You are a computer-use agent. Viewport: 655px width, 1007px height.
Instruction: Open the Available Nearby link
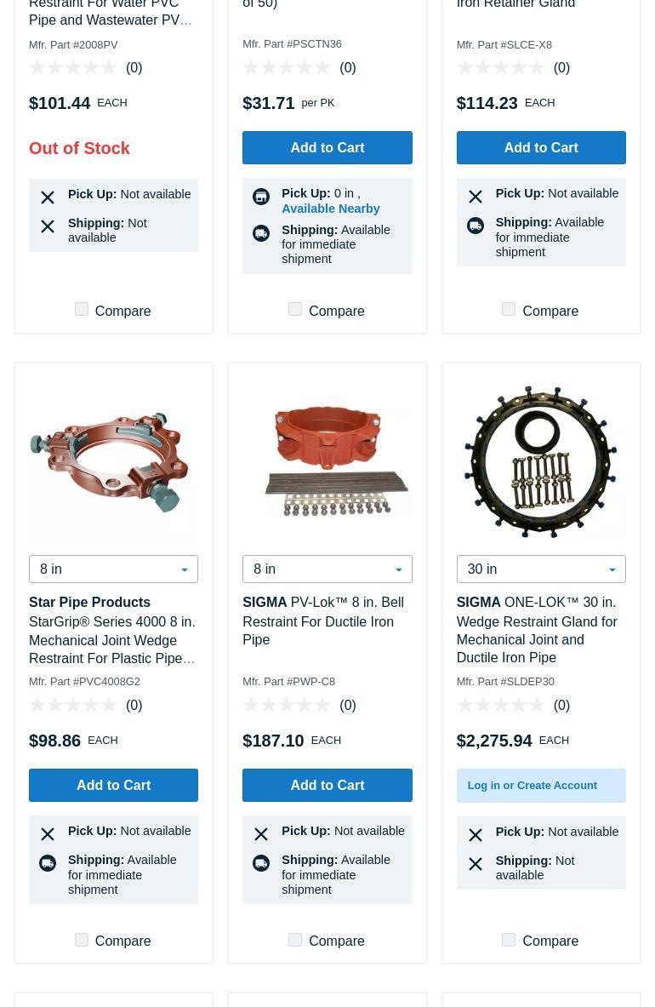click(x=330, y=209)
